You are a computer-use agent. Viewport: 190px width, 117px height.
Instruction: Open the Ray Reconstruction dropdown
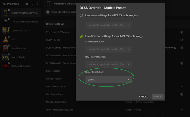click(x=108, y=64)
